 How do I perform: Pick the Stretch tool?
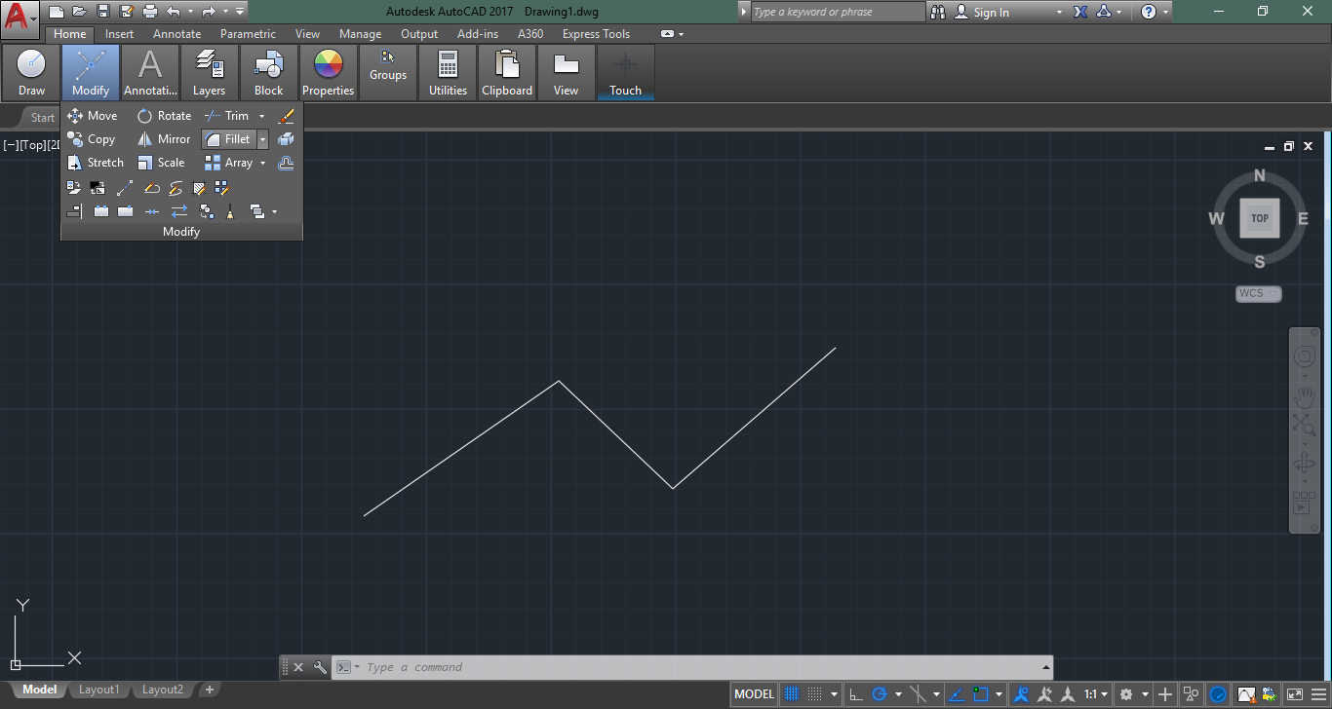96,163
